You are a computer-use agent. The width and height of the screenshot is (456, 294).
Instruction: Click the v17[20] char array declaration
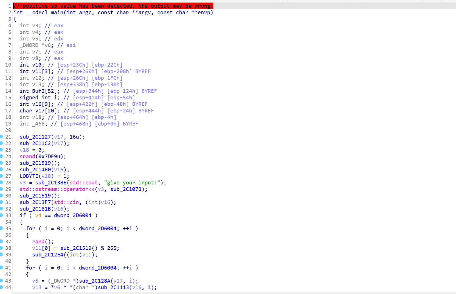(x=40, y=111)
